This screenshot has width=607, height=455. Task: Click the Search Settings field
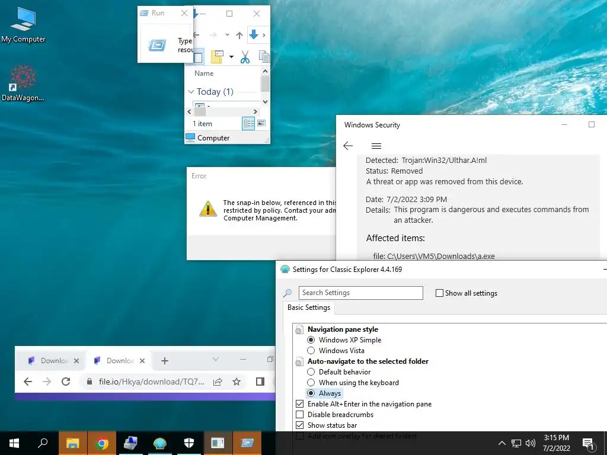[x=361, y=293]
